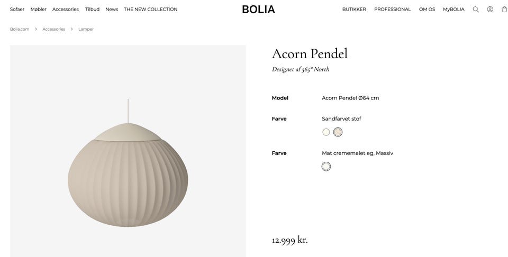Click the user account profile icon
The height and width of the screenshot is (257, 508).
tap(490, 10)
